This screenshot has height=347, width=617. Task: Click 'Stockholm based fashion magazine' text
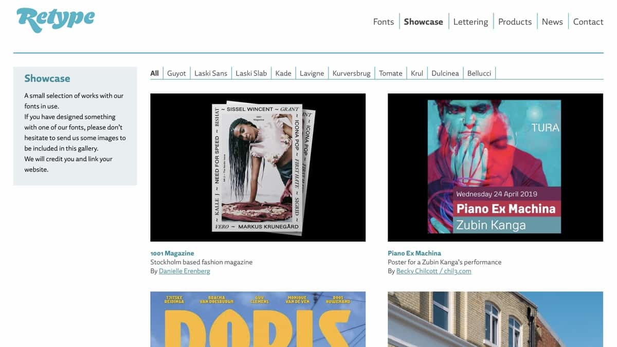(202, 262)
